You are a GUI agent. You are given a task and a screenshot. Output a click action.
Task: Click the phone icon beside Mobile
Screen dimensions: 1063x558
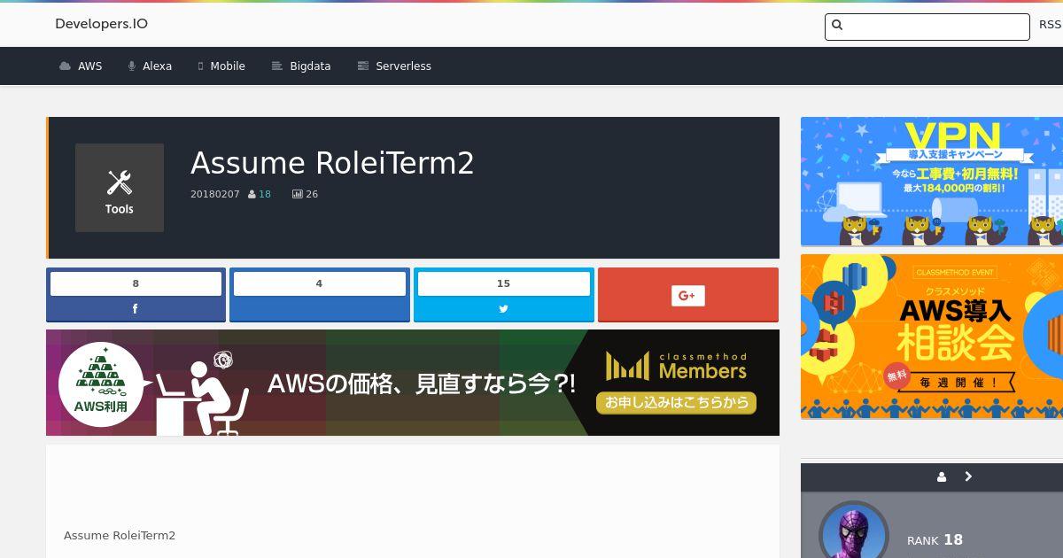201,66
